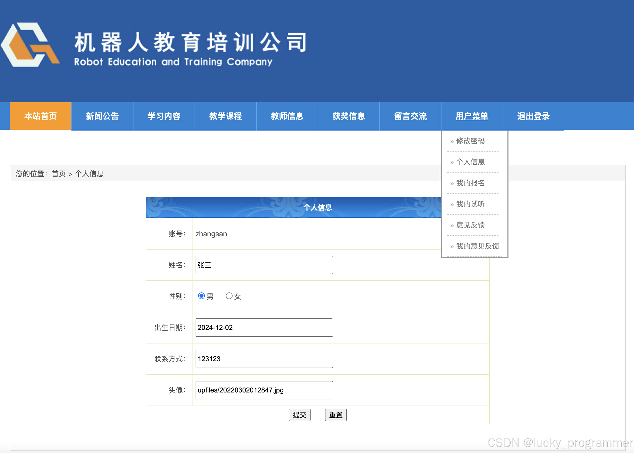Go to 本站首页 navigation tab
The width and height of the screenshot is (634, 453).
coord(41,116)
